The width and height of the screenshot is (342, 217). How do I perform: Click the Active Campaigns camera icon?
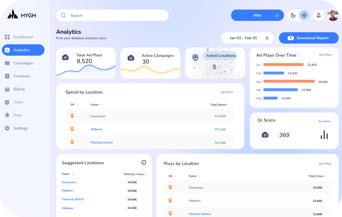coord(130,58)
